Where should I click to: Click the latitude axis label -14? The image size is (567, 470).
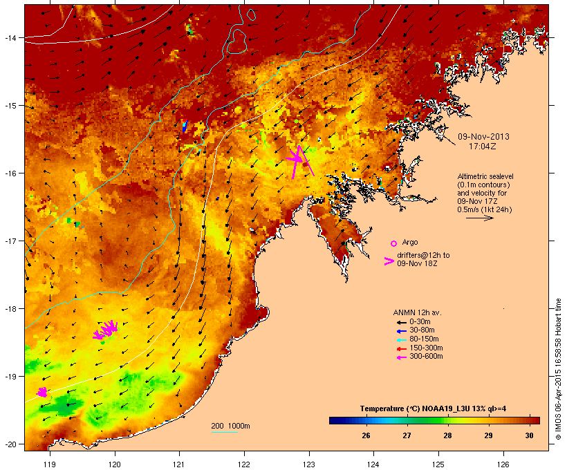[10, 37]
